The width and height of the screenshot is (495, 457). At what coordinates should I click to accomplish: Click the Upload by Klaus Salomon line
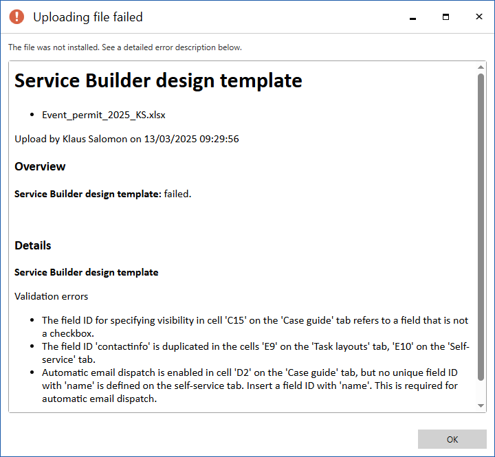click(126, 139)
